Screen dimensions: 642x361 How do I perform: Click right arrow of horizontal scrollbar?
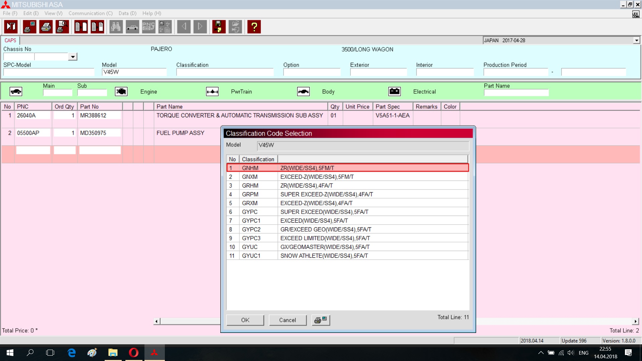click(x=635, y=321)
